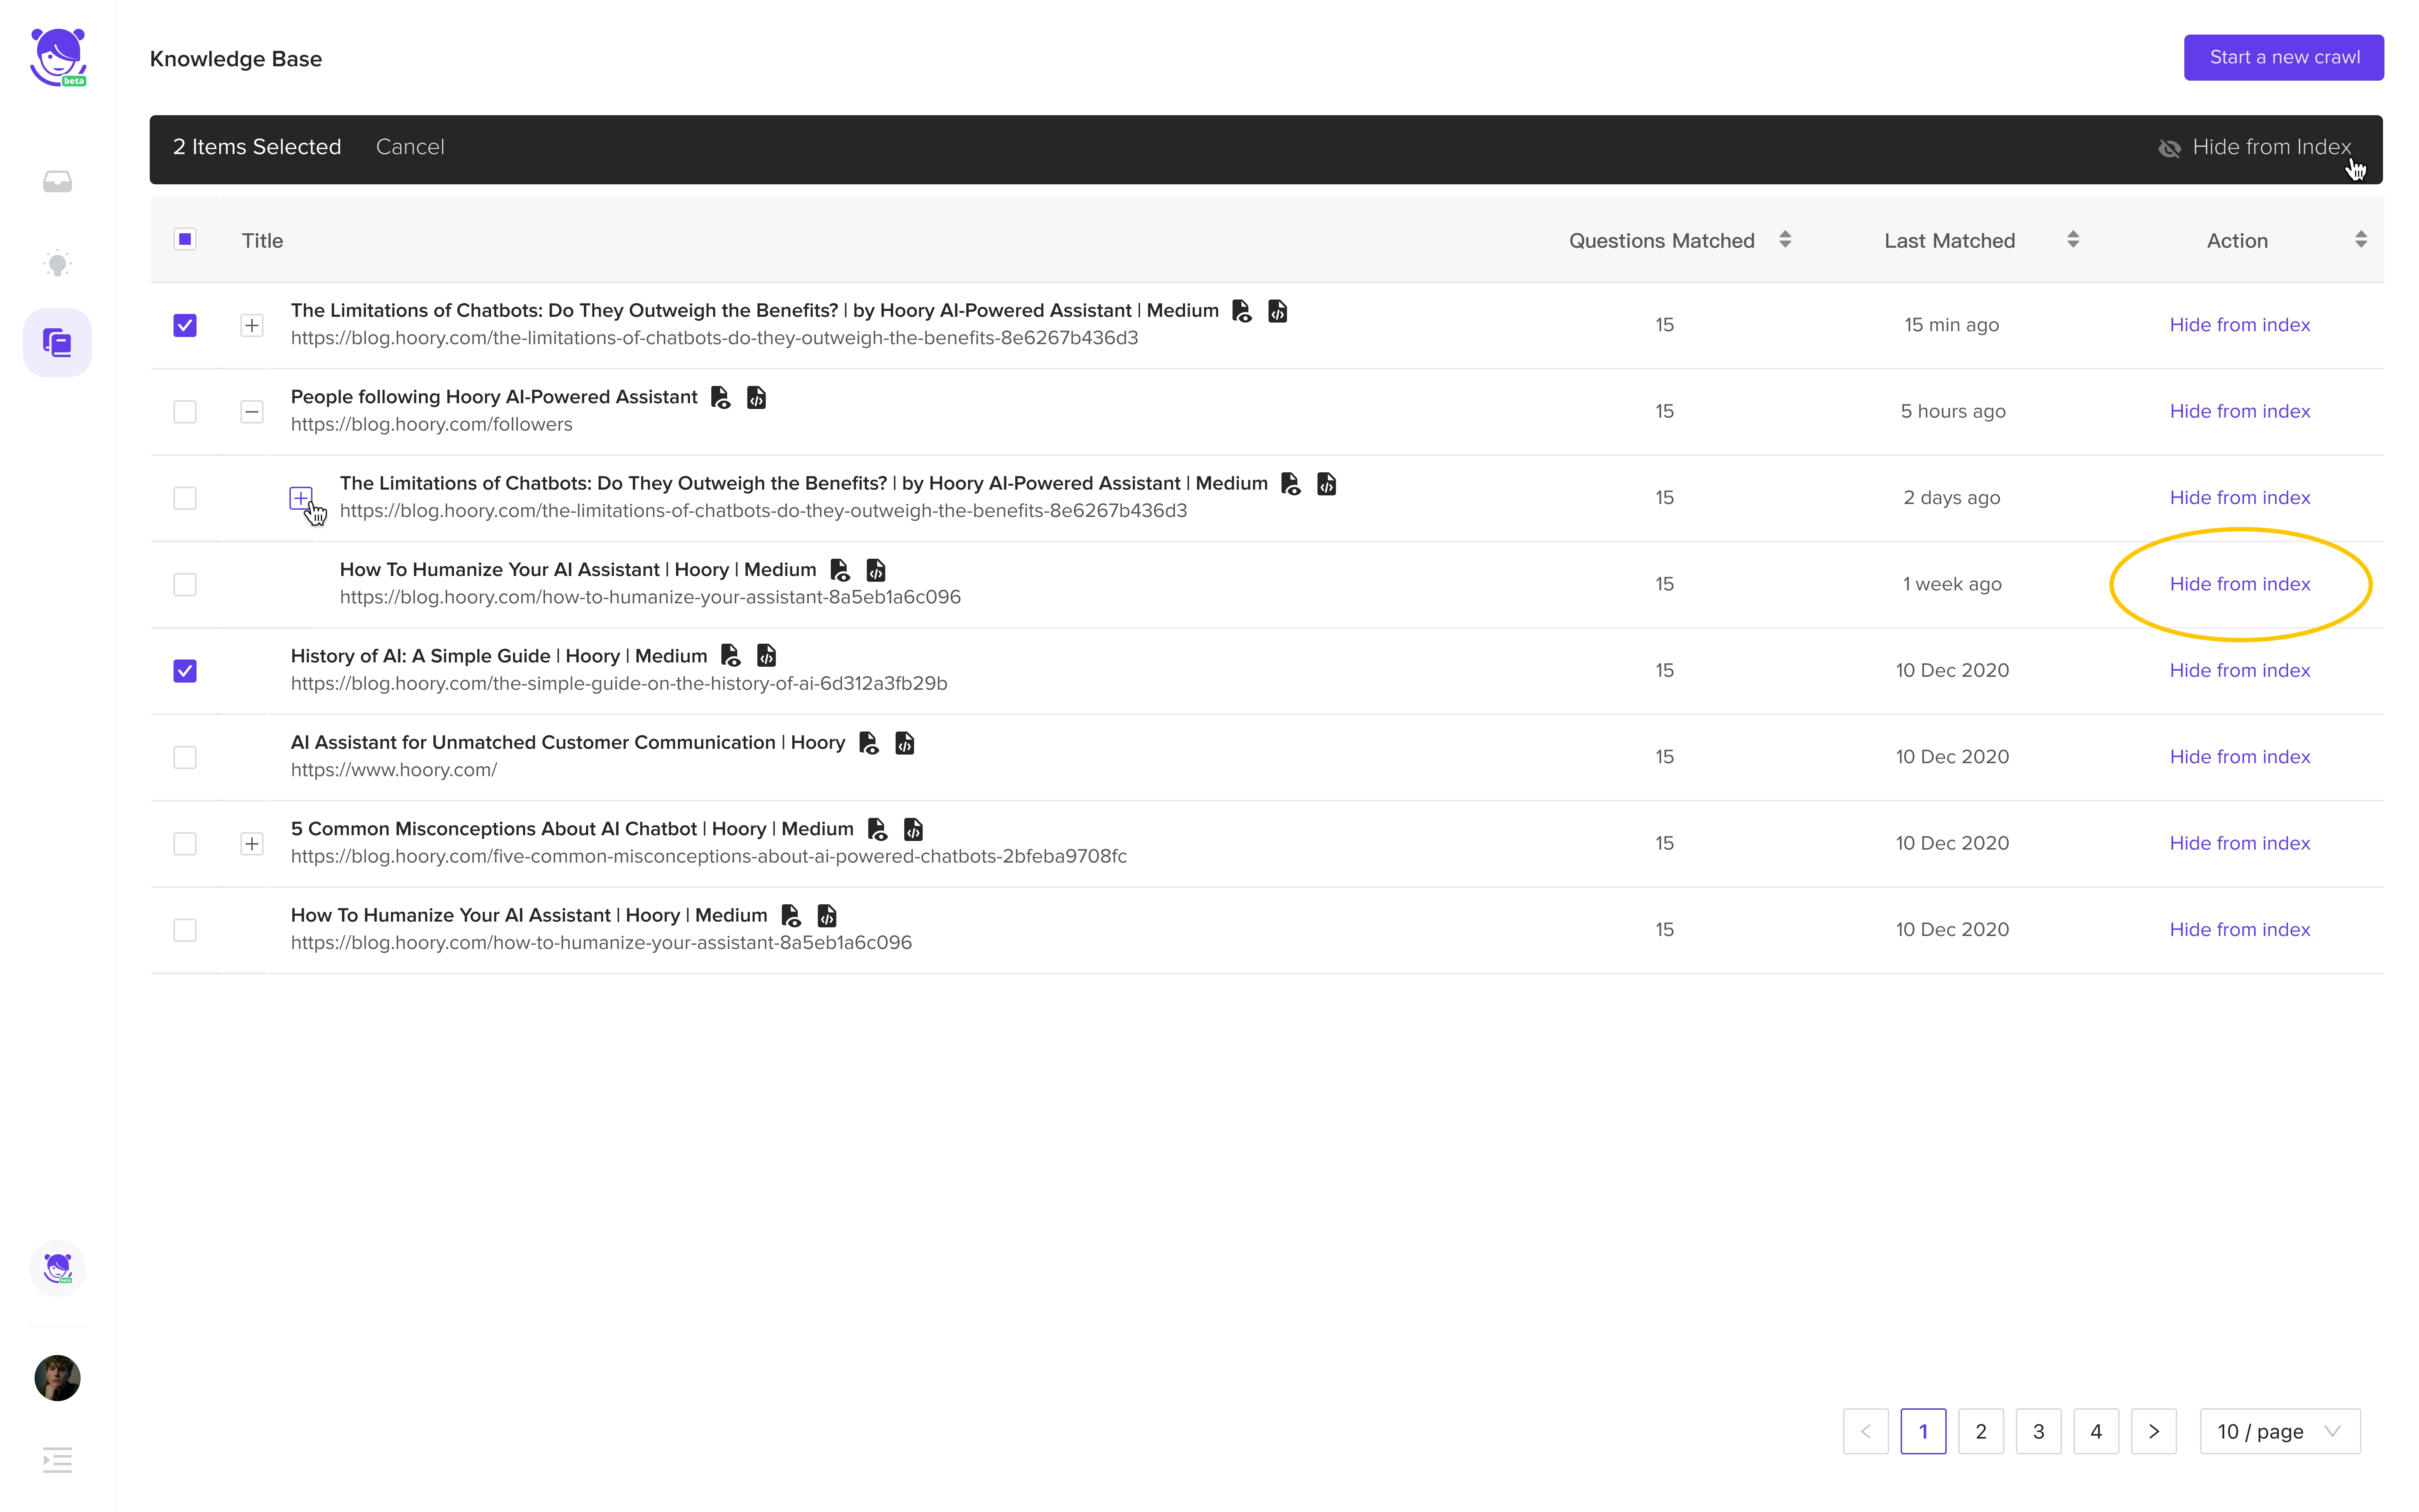View source code for AI Assistant for Unmatched row
The image size is (2419, 1512).
tap(905, 743)
